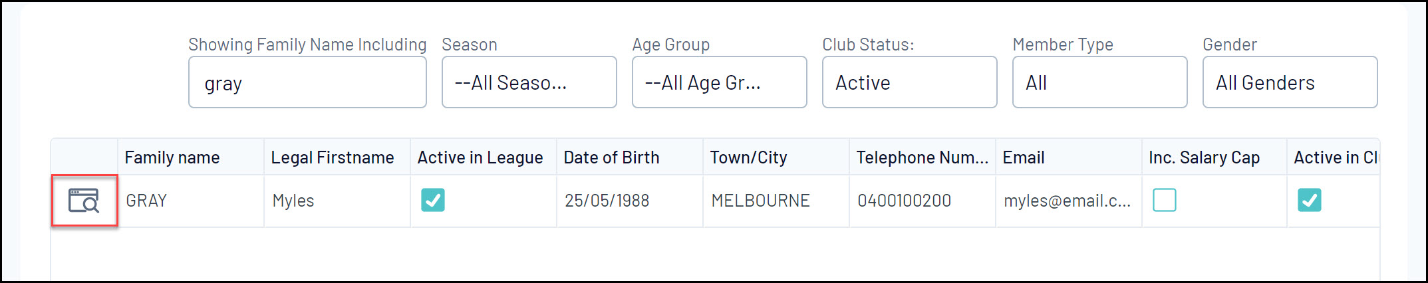This screenshot has width=1428, height=283.
Task: Click the Inc. Salary Cap column header
Action: pyautogui.click(x=1204, y=157)
